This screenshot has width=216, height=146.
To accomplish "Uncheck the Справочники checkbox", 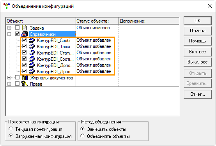I will [18, 34].
